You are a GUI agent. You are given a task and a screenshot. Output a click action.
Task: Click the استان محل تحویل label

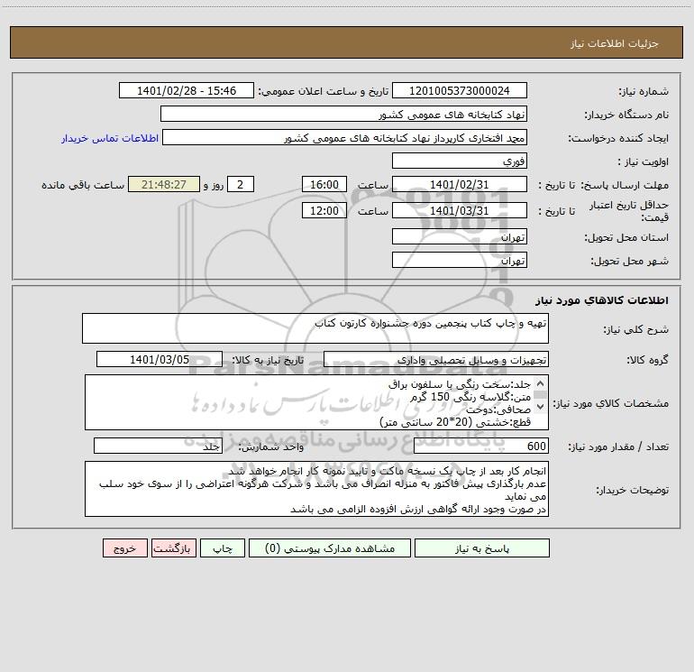[x=626, y=237]
